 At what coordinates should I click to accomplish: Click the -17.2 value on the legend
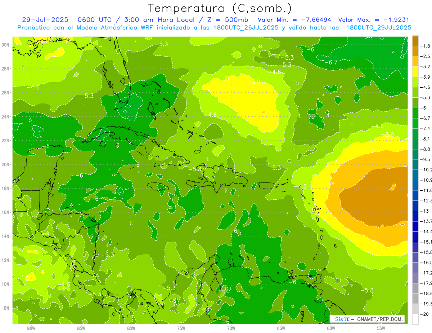click(426, 273)
